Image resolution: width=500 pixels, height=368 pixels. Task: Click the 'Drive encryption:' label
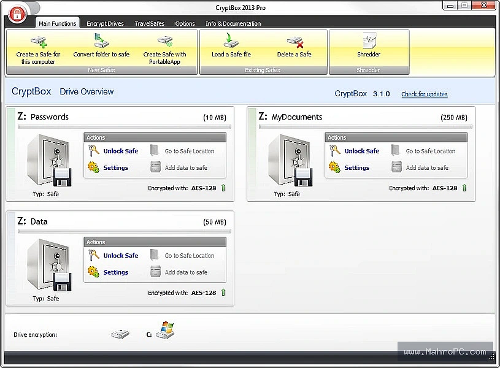[36, 334]
